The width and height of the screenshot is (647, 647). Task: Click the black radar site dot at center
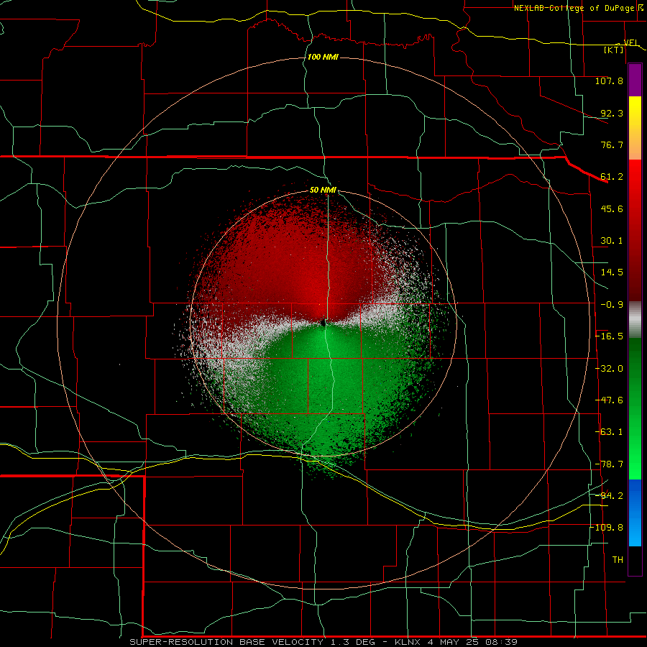323,323
